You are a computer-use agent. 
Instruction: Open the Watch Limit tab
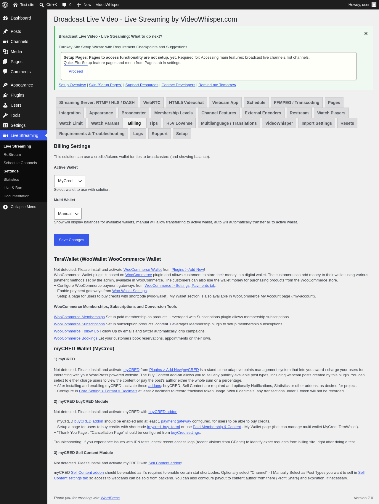pos(71,123)
